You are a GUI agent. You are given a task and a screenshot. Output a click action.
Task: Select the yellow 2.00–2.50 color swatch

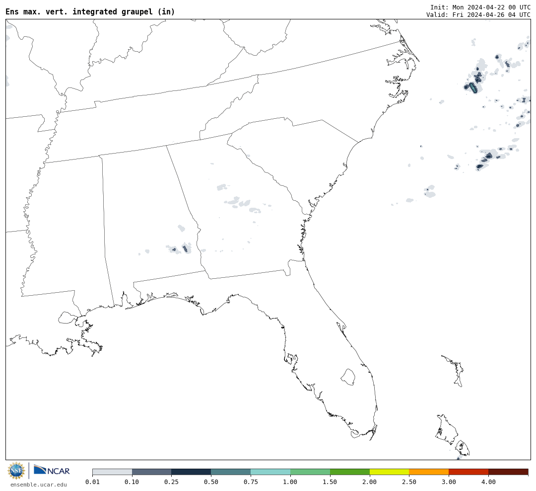point(390,472)
